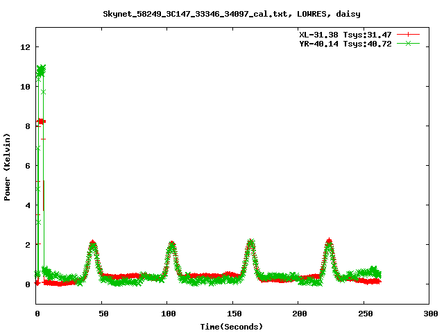The height and width of the screenshot is (333, 444).
Task: Click y-axis tick label 8
Action: point(28,126)
